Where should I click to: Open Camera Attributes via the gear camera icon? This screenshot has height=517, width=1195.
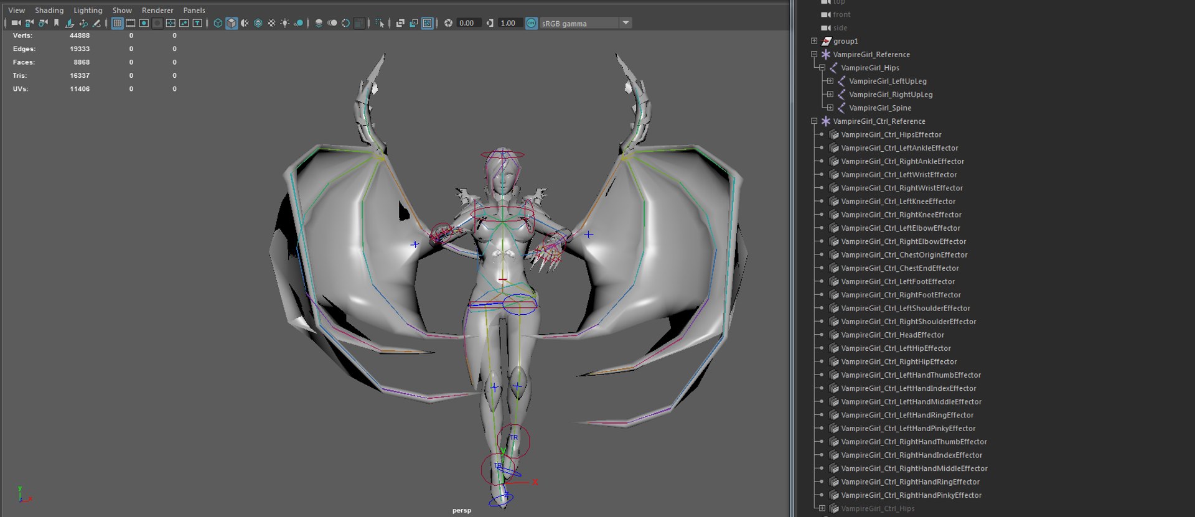[43, 23]
